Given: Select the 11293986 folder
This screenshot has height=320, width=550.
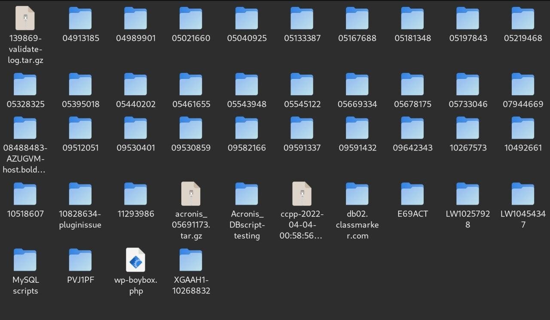Looking at the screenshot, I should 135,194.
